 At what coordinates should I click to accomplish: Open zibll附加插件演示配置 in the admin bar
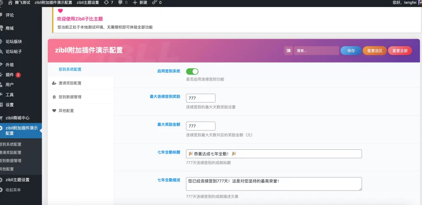coord(53,2)
